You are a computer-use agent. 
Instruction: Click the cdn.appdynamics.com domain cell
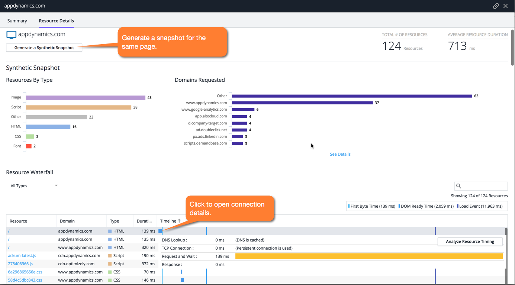tap(79, 256)
